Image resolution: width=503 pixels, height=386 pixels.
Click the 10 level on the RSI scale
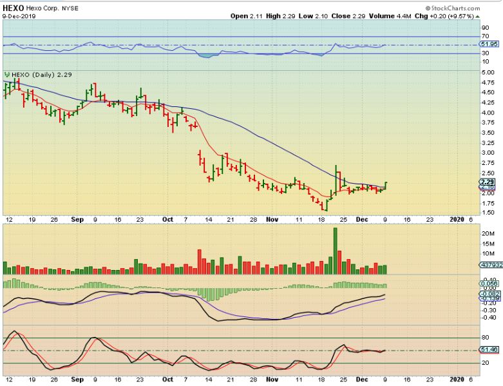click(485, 62)
